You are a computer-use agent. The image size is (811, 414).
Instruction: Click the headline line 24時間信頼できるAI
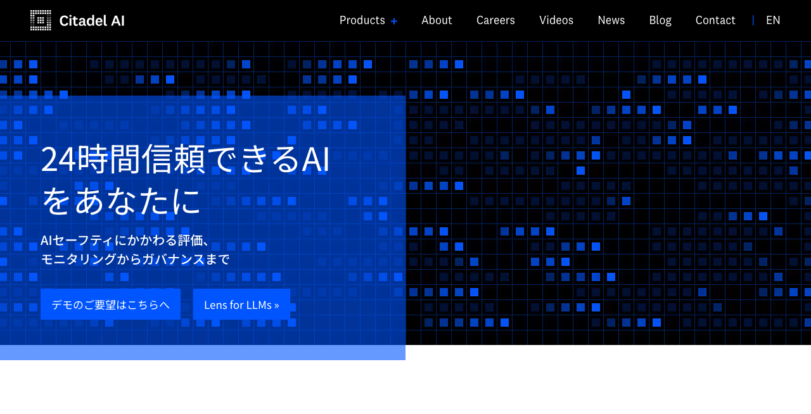[185, 159]
